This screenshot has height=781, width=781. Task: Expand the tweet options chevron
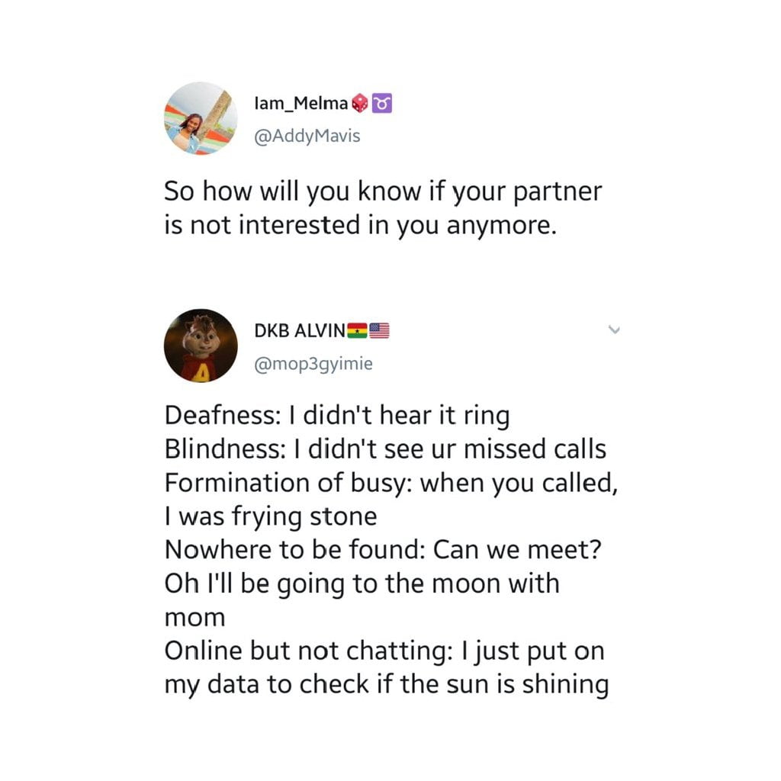[612, 330]
